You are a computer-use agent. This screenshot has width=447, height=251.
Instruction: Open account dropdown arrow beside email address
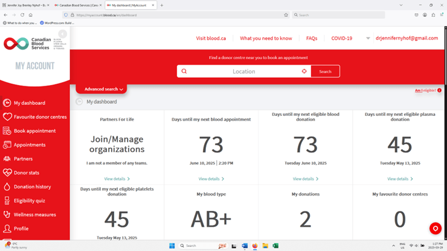pos(368,39)
